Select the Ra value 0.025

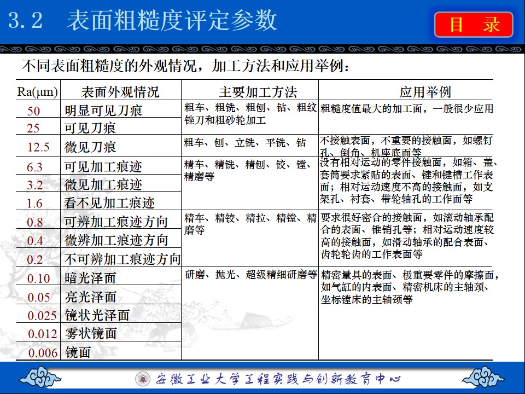(42, 315)
